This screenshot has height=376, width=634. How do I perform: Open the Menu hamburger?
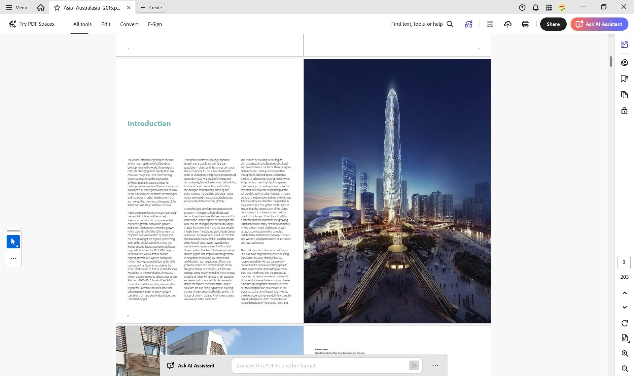17,7
